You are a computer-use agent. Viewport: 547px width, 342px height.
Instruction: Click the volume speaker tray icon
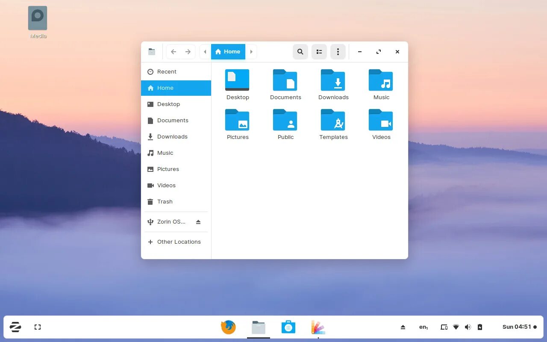tap(468, 327)
